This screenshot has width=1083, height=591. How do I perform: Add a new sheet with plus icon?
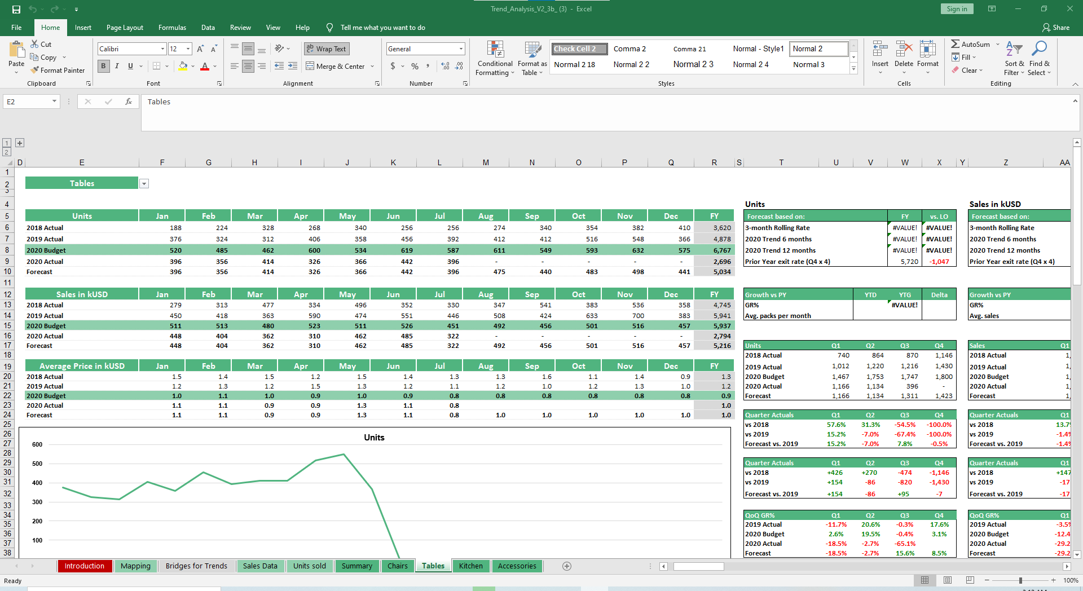[567, 566]
